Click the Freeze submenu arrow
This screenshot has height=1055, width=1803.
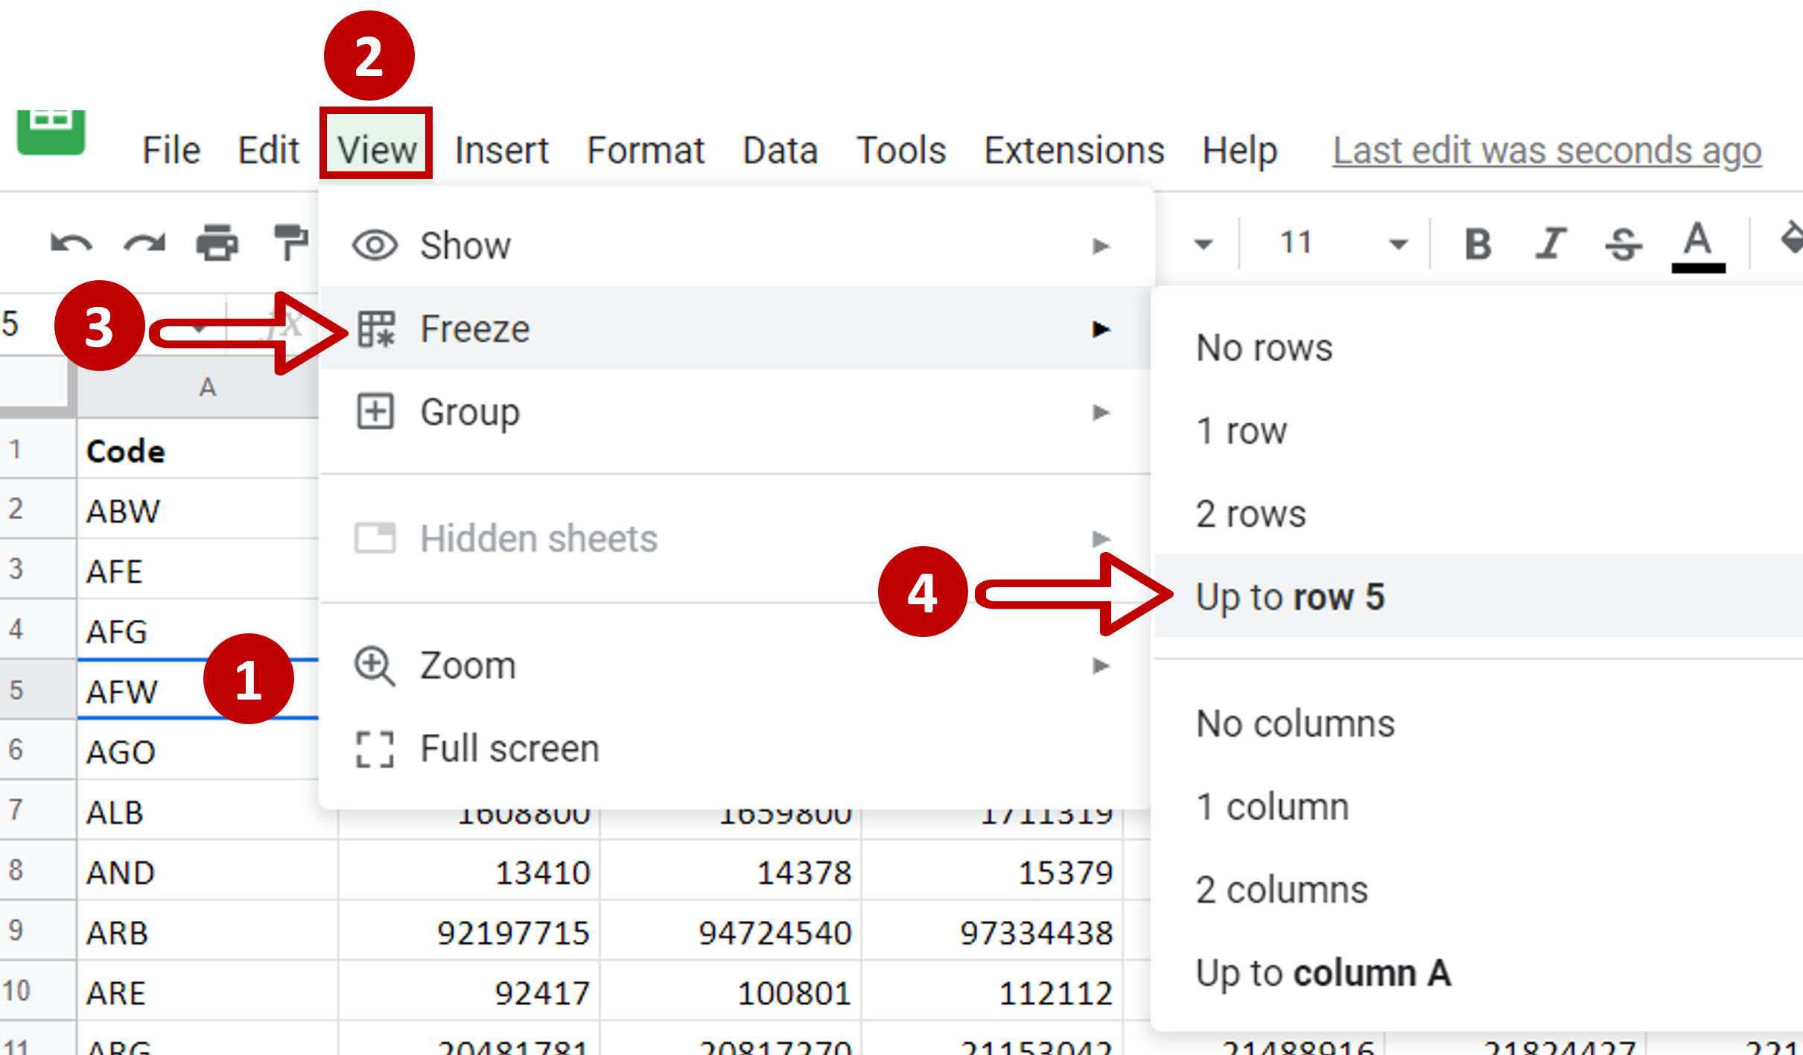coord(1101,329)
